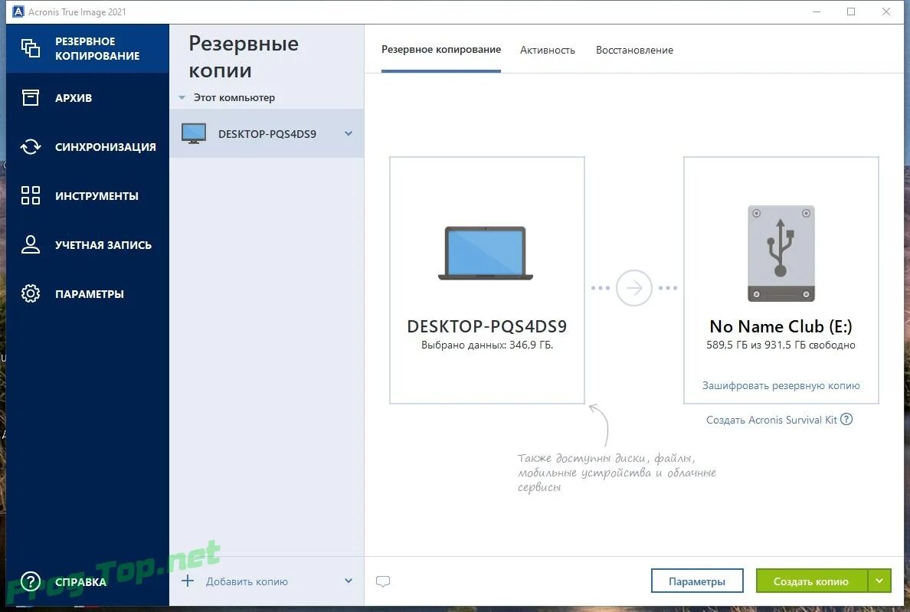This screenshot has height=612, width=910.
Task: Minimize the Acronis True Image window
Action: (816, 11)
